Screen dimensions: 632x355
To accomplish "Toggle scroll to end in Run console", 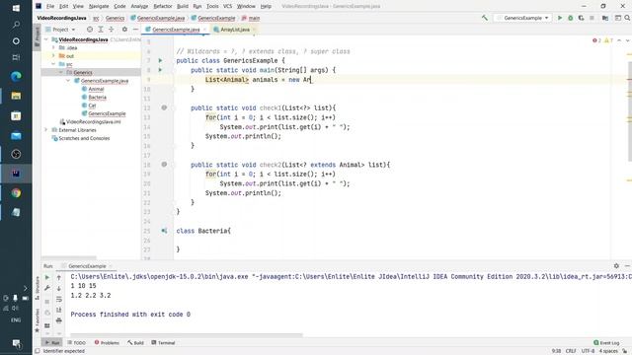I will click(59, 310).
